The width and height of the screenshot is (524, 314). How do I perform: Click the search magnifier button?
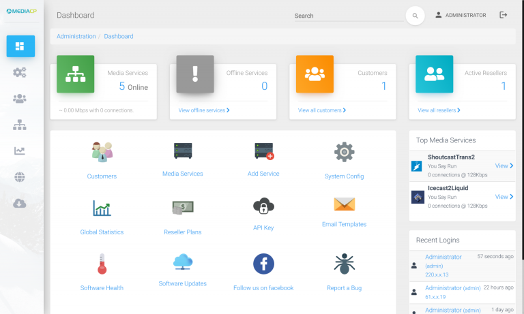pyautogui.click(x=415, y=16)
